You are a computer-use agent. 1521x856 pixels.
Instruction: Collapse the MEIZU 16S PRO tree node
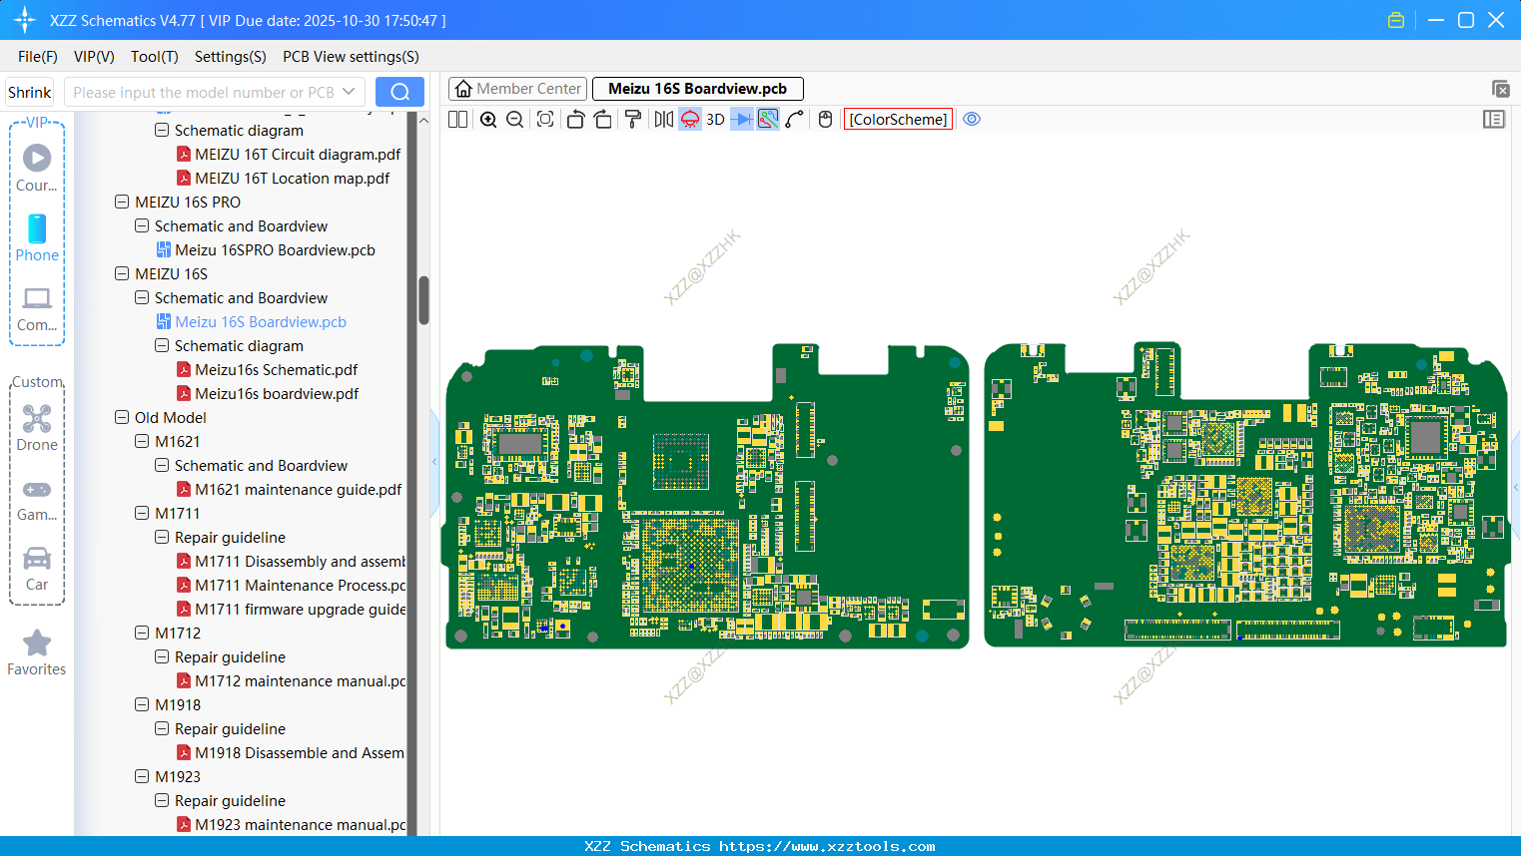[x=122, y=203]
